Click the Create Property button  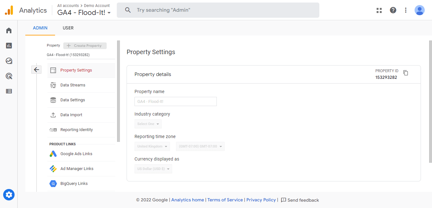(85, 46)
